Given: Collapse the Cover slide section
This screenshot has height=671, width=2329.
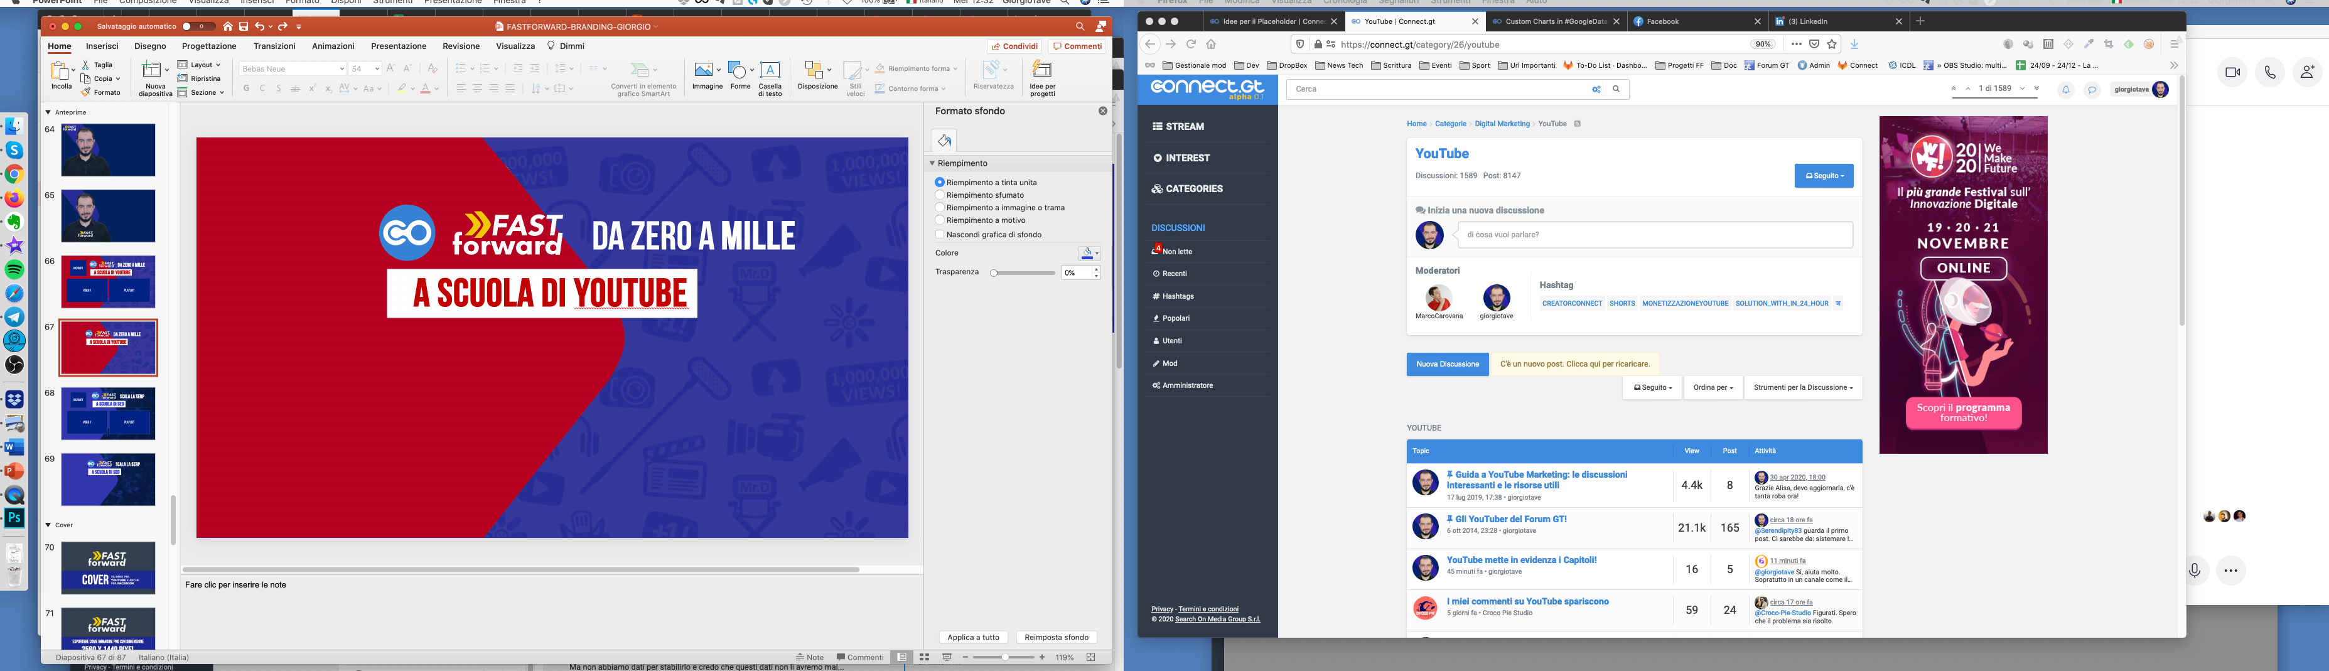Looking at the screenshot, I should [x=48, y=525].
